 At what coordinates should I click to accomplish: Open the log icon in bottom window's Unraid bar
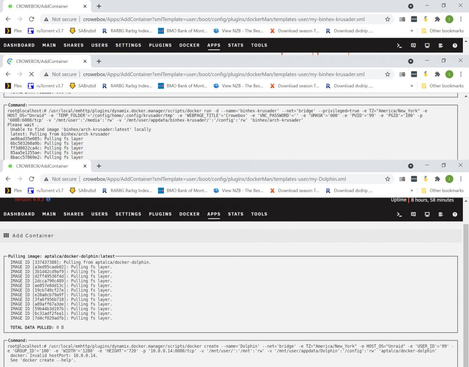[441, 214]
